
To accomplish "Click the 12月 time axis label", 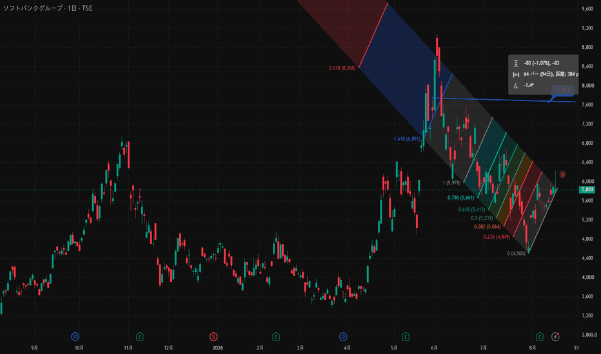I will pos(168,348).
